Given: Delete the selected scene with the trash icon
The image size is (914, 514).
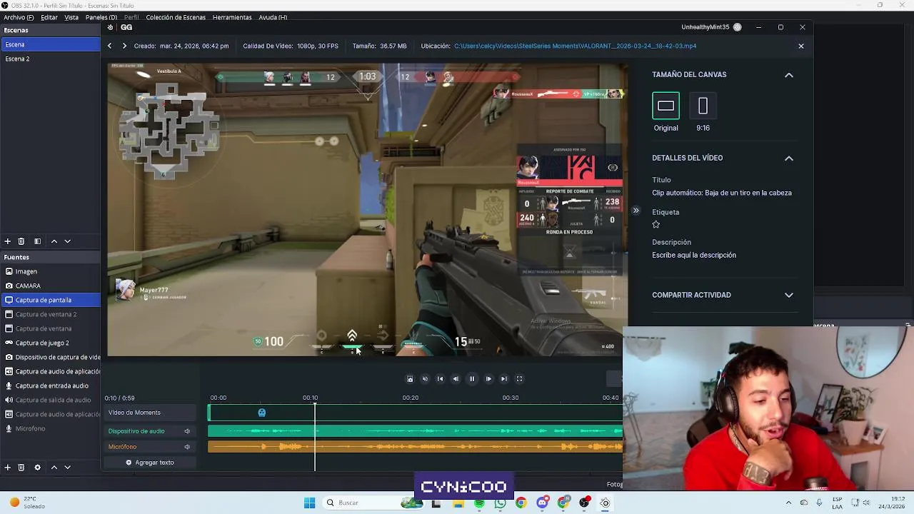Looking at the screenshot, I should [x=21, y=241].
